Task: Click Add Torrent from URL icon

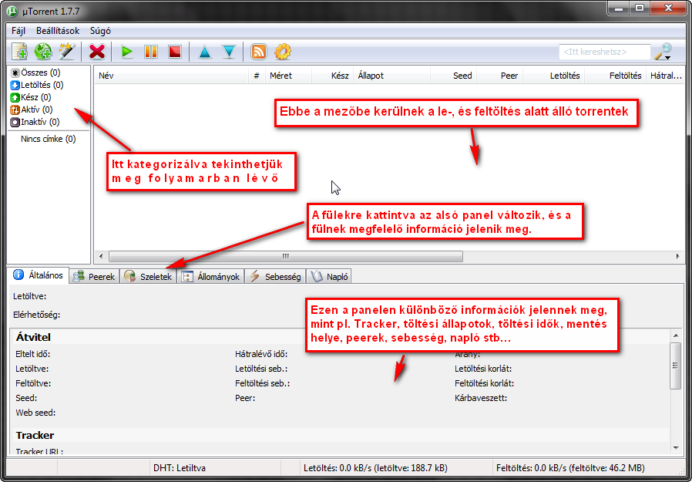Action: point(43,52)
